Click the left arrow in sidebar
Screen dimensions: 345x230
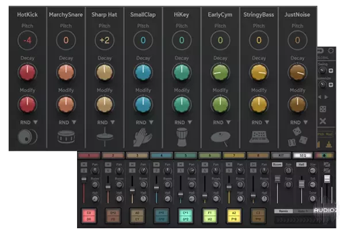tap(320, 97)
